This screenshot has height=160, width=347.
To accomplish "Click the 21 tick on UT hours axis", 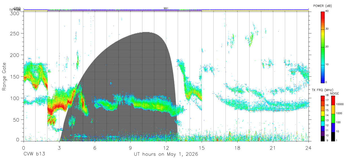I will [x=273, y=148].
